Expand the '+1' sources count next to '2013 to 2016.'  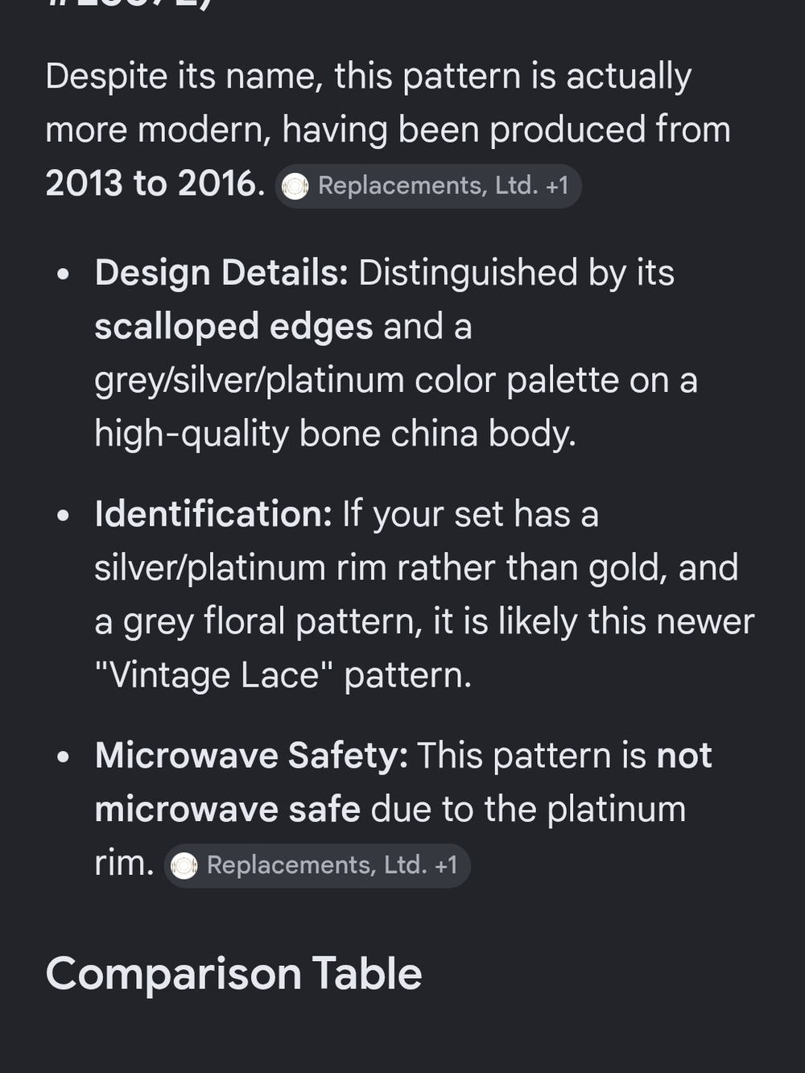[x=557, y=186]
